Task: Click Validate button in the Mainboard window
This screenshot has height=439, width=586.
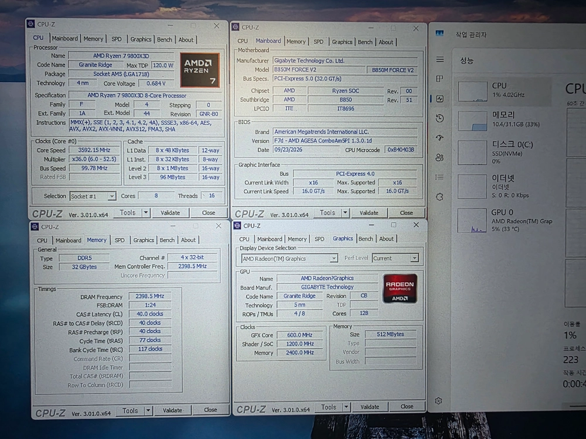Action: point(369,213)
